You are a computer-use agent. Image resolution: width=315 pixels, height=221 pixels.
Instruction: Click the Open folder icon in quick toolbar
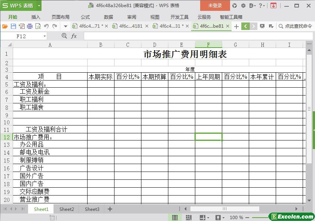[5, 26]
